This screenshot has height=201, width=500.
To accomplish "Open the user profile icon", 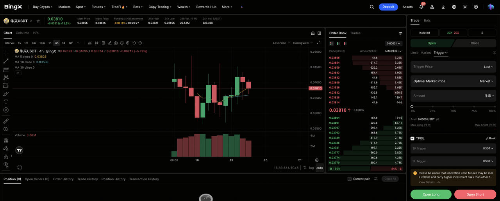I will coord(432,7).
